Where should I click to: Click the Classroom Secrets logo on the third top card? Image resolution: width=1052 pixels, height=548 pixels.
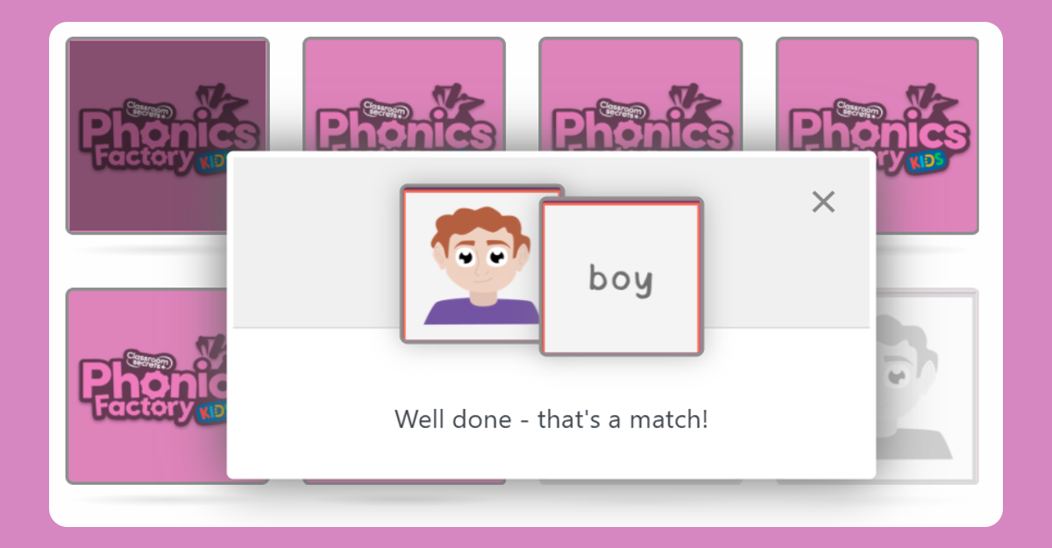click(621, 108)
